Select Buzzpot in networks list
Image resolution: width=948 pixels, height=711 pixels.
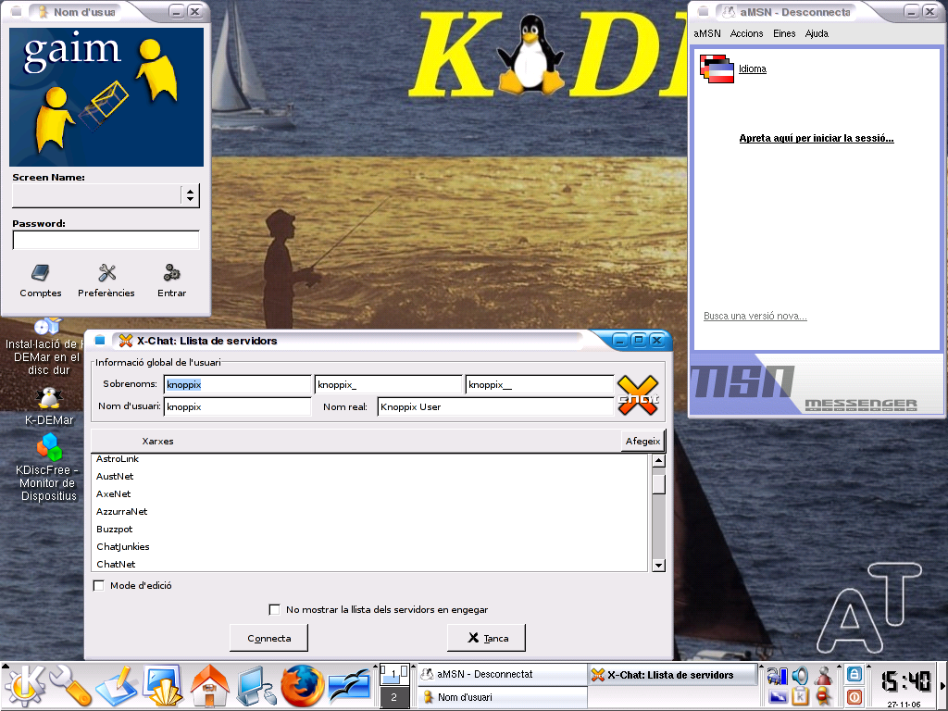click(x=369, y=529)
